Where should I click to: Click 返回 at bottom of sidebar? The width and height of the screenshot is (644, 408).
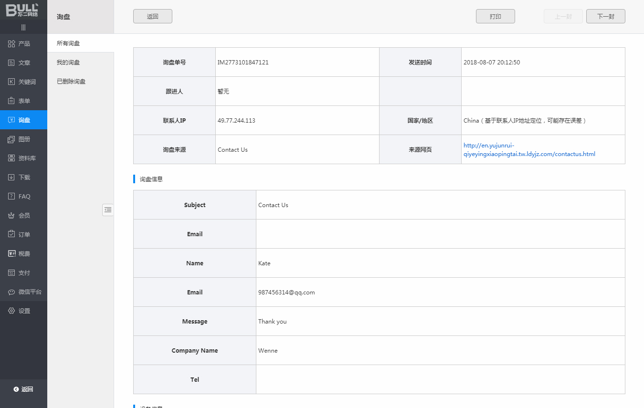click(x=23, y=389)
